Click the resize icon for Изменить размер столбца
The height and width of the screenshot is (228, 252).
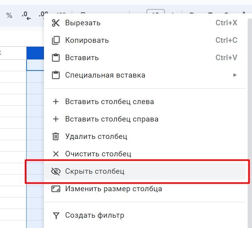pyautogui.click(x=56, y=189)
